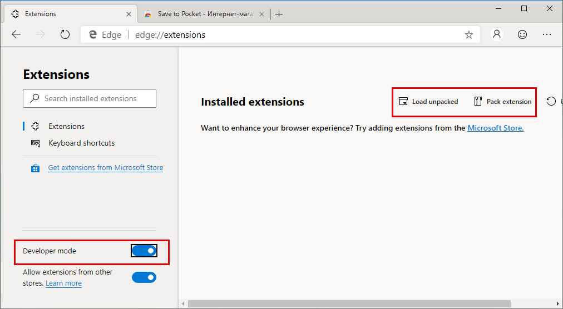Viewport: 563px width, 309px height.
Task: Click the favorite star icon in address bar
Action: tap(468, 34)
